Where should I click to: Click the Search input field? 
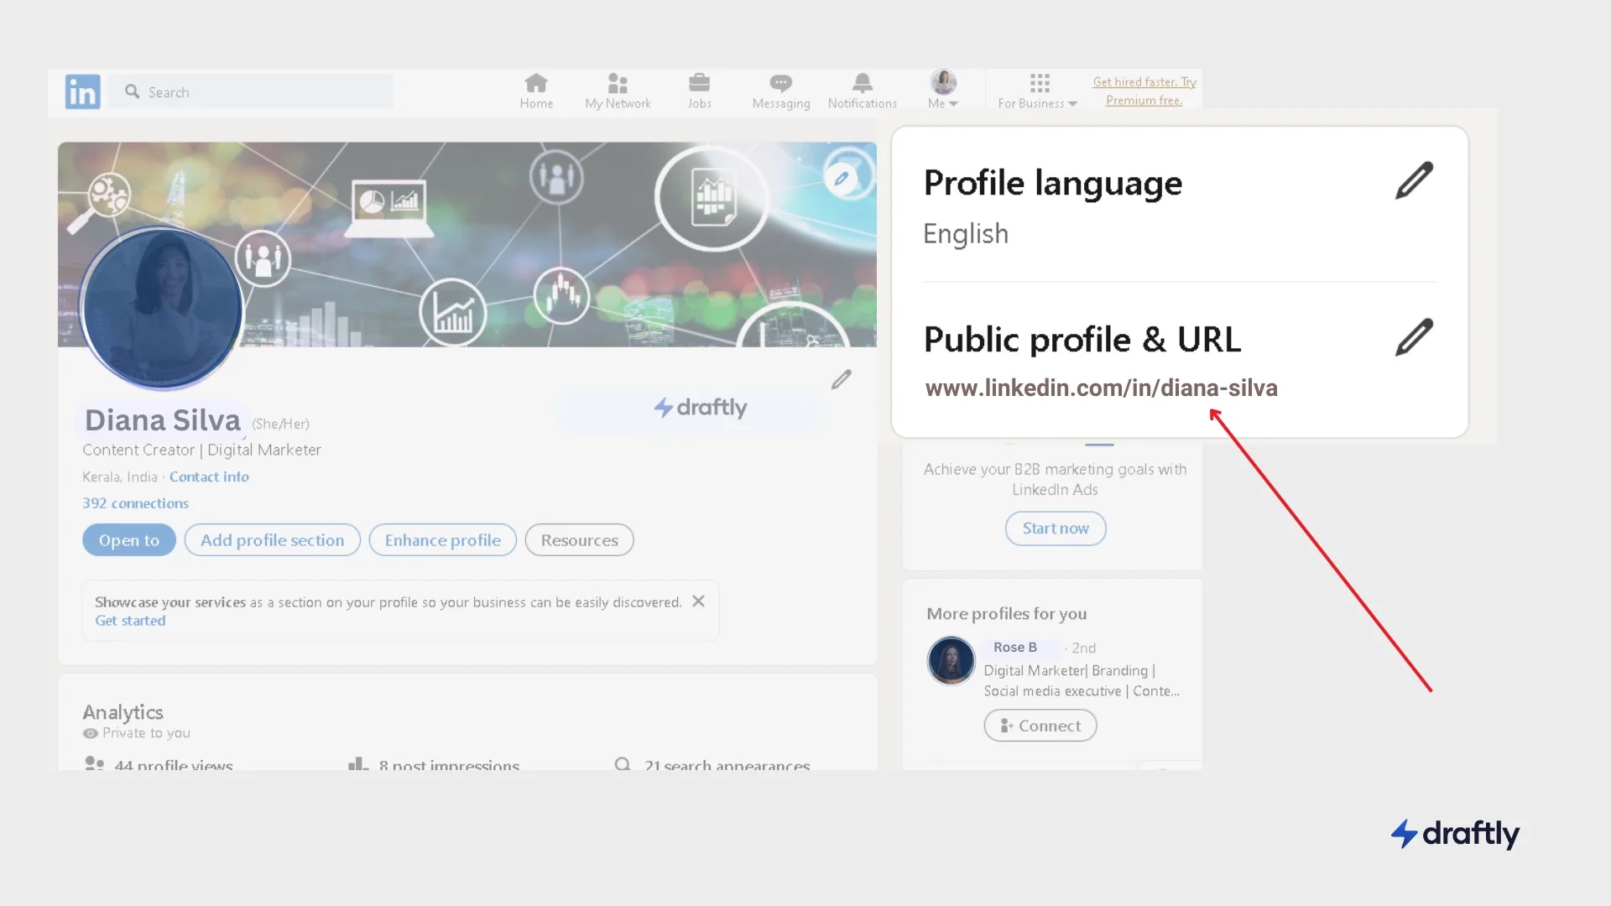[x=252, y=91]
